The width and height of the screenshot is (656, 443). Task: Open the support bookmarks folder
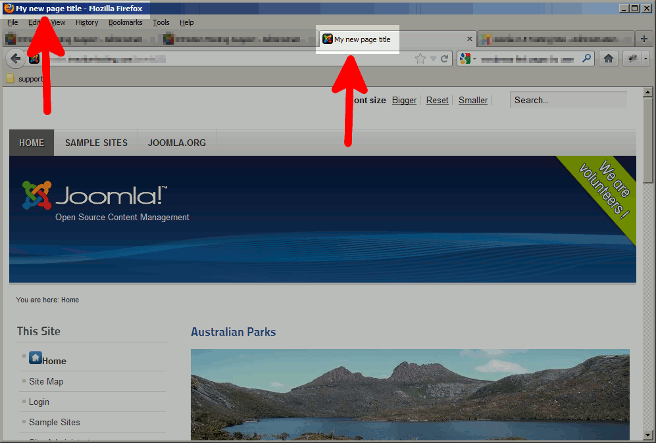(24, 79)
